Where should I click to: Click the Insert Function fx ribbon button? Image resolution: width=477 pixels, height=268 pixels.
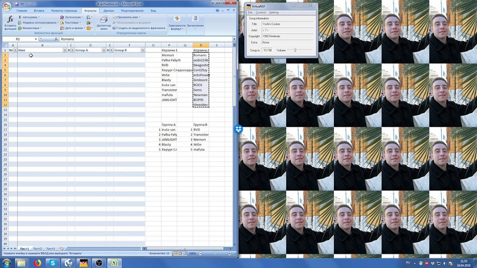coord(10,23)
